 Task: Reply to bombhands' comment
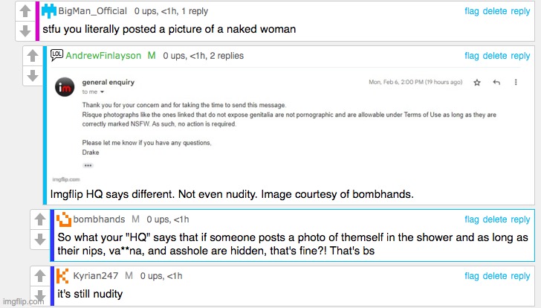[520, 219]
